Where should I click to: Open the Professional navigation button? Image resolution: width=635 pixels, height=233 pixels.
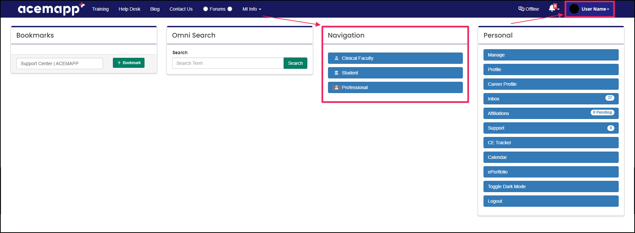[x=395, y=87]
